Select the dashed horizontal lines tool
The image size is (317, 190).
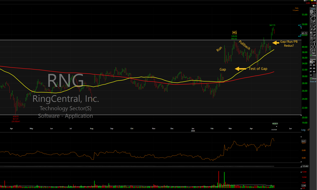coord(311,44)
